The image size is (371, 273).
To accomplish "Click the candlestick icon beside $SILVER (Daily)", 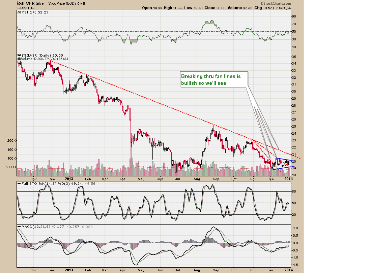I will click(19, 56).
